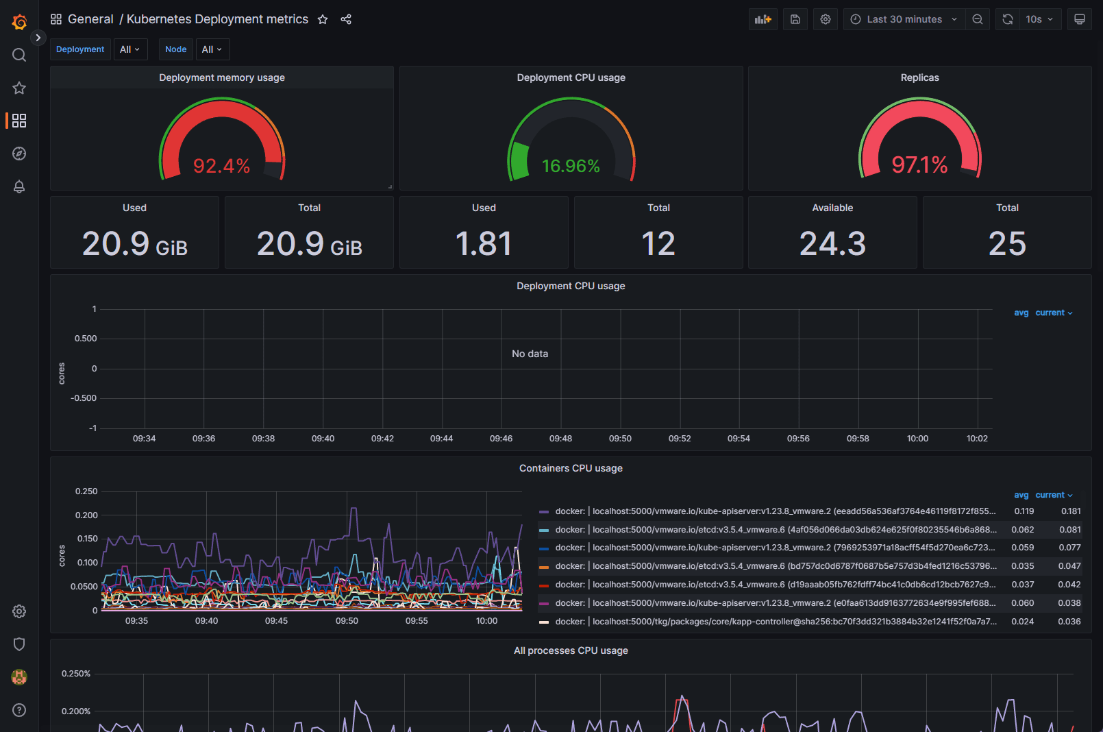The image size is (1103, 732).
Task: Share dashboard using the share icon
Action: click(346, 19)
